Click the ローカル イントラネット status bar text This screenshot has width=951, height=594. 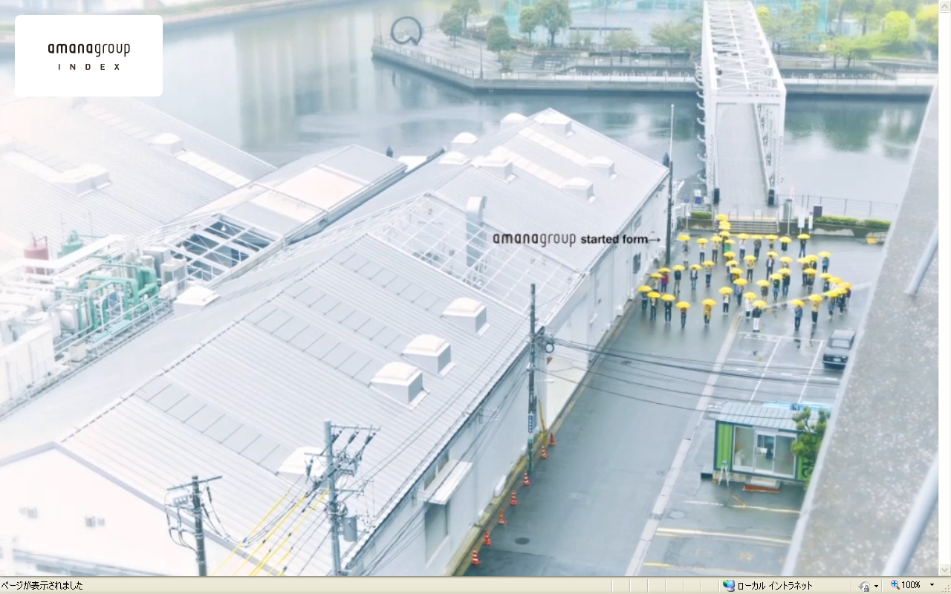(775, 586)
